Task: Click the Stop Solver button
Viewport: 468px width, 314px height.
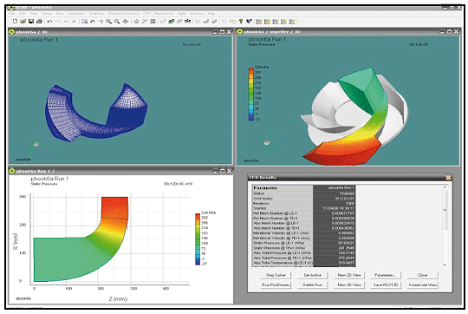Action: [x=276, y=275]
